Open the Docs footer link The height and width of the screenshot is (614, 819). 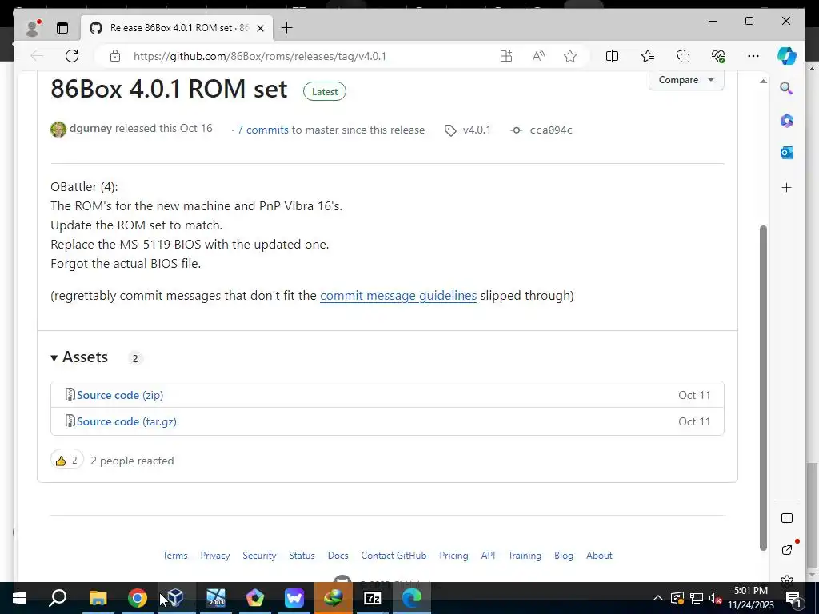[338, 556]
